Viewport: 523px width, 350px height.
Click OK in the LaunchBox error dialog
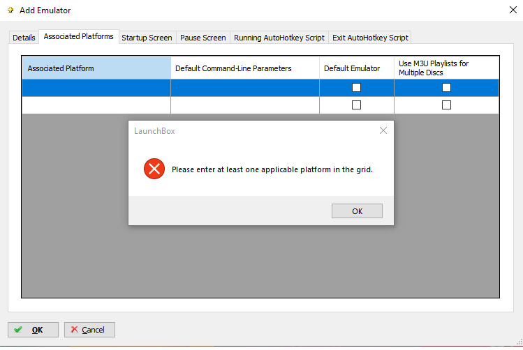coord(357,211)
